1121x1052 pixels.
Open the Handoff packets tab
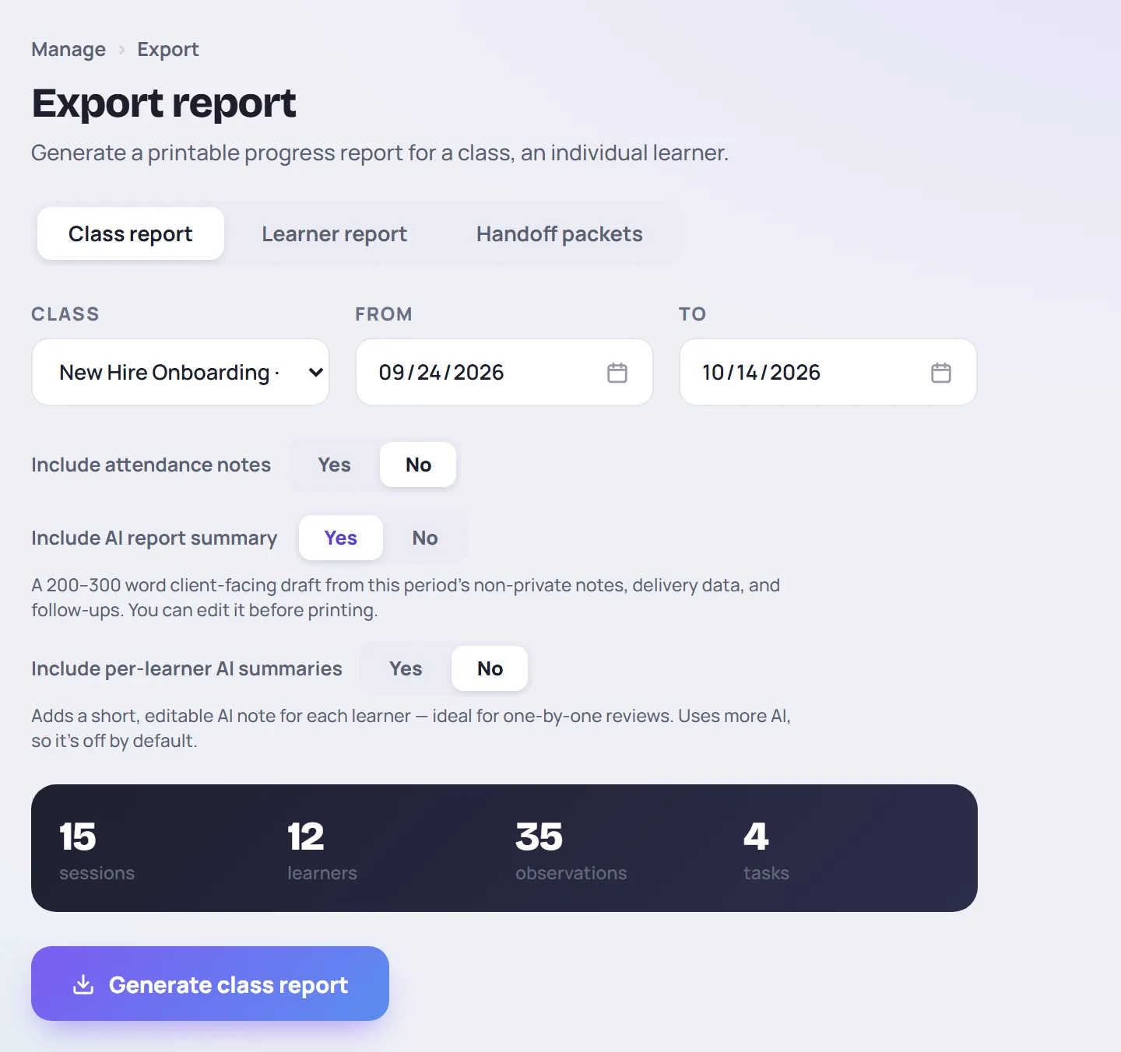[x=560, y=233]
